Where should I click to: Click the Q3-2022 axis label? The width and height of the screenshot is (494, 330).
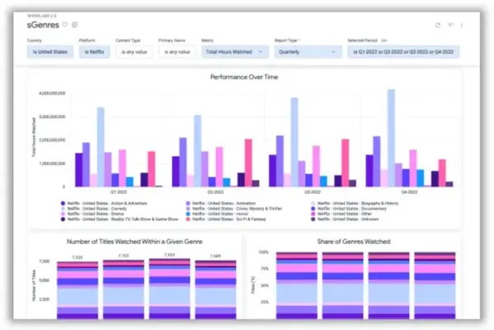[313, 192]
